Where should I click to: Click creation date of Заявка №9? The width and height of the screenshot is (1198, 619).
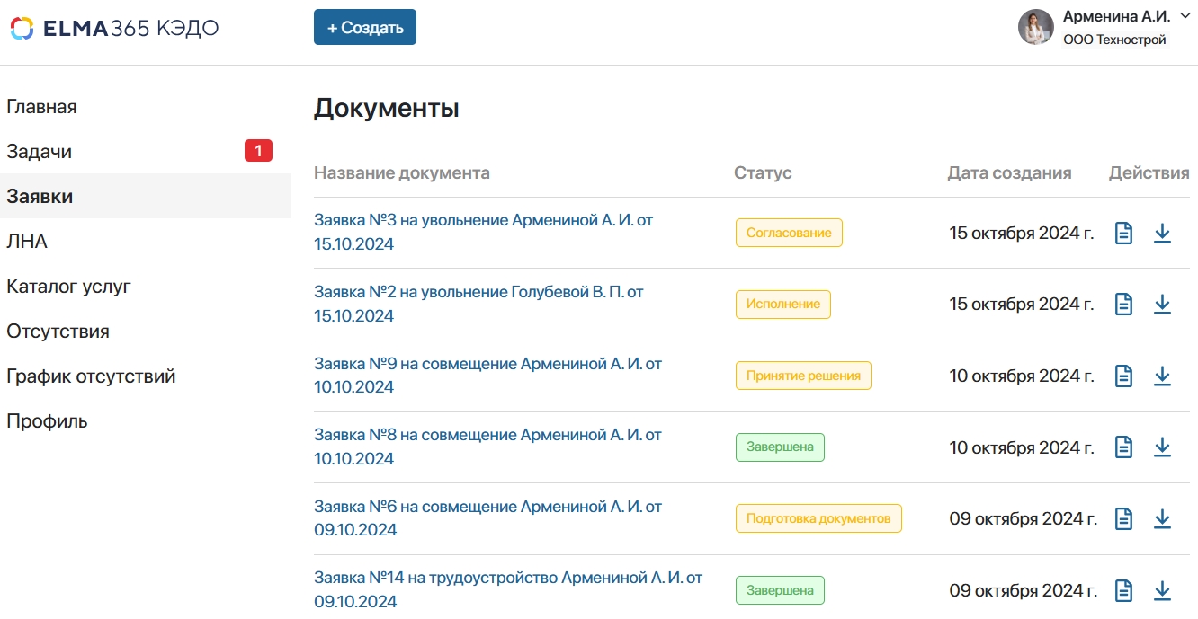coord(1022,376)
